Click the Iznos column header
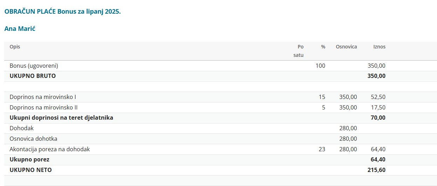This screenshot has height=186, width=437. click(380, 47)
